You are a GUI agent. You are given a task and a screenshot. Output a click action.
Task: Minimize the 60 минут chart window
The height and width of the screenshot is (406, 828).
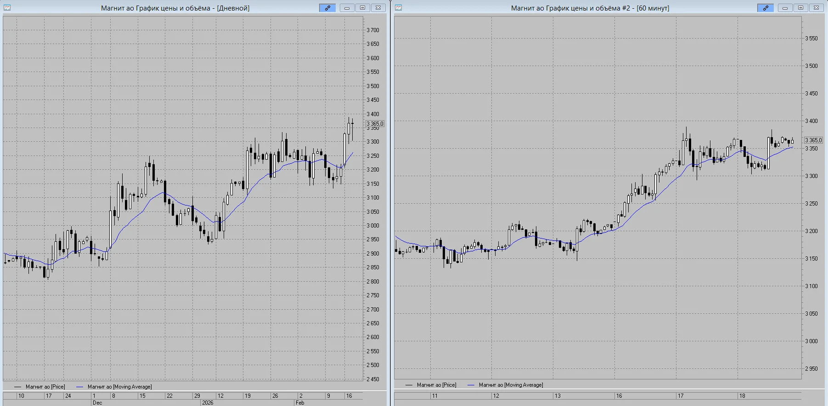[785, 8]
